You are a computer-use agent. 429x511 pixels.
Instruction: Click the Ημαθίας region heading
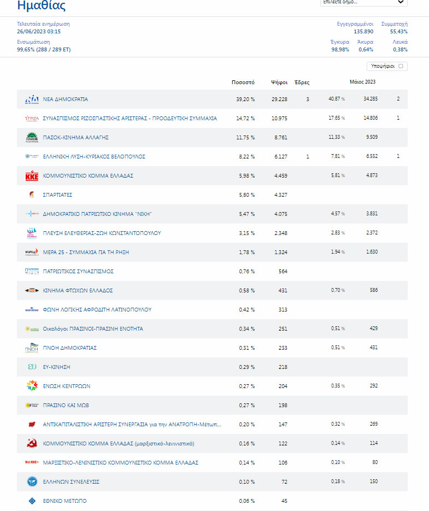click(42, 6)
